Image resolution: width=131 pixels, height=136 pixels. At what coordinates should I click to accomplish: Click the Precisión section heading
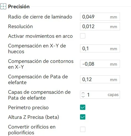19,7
